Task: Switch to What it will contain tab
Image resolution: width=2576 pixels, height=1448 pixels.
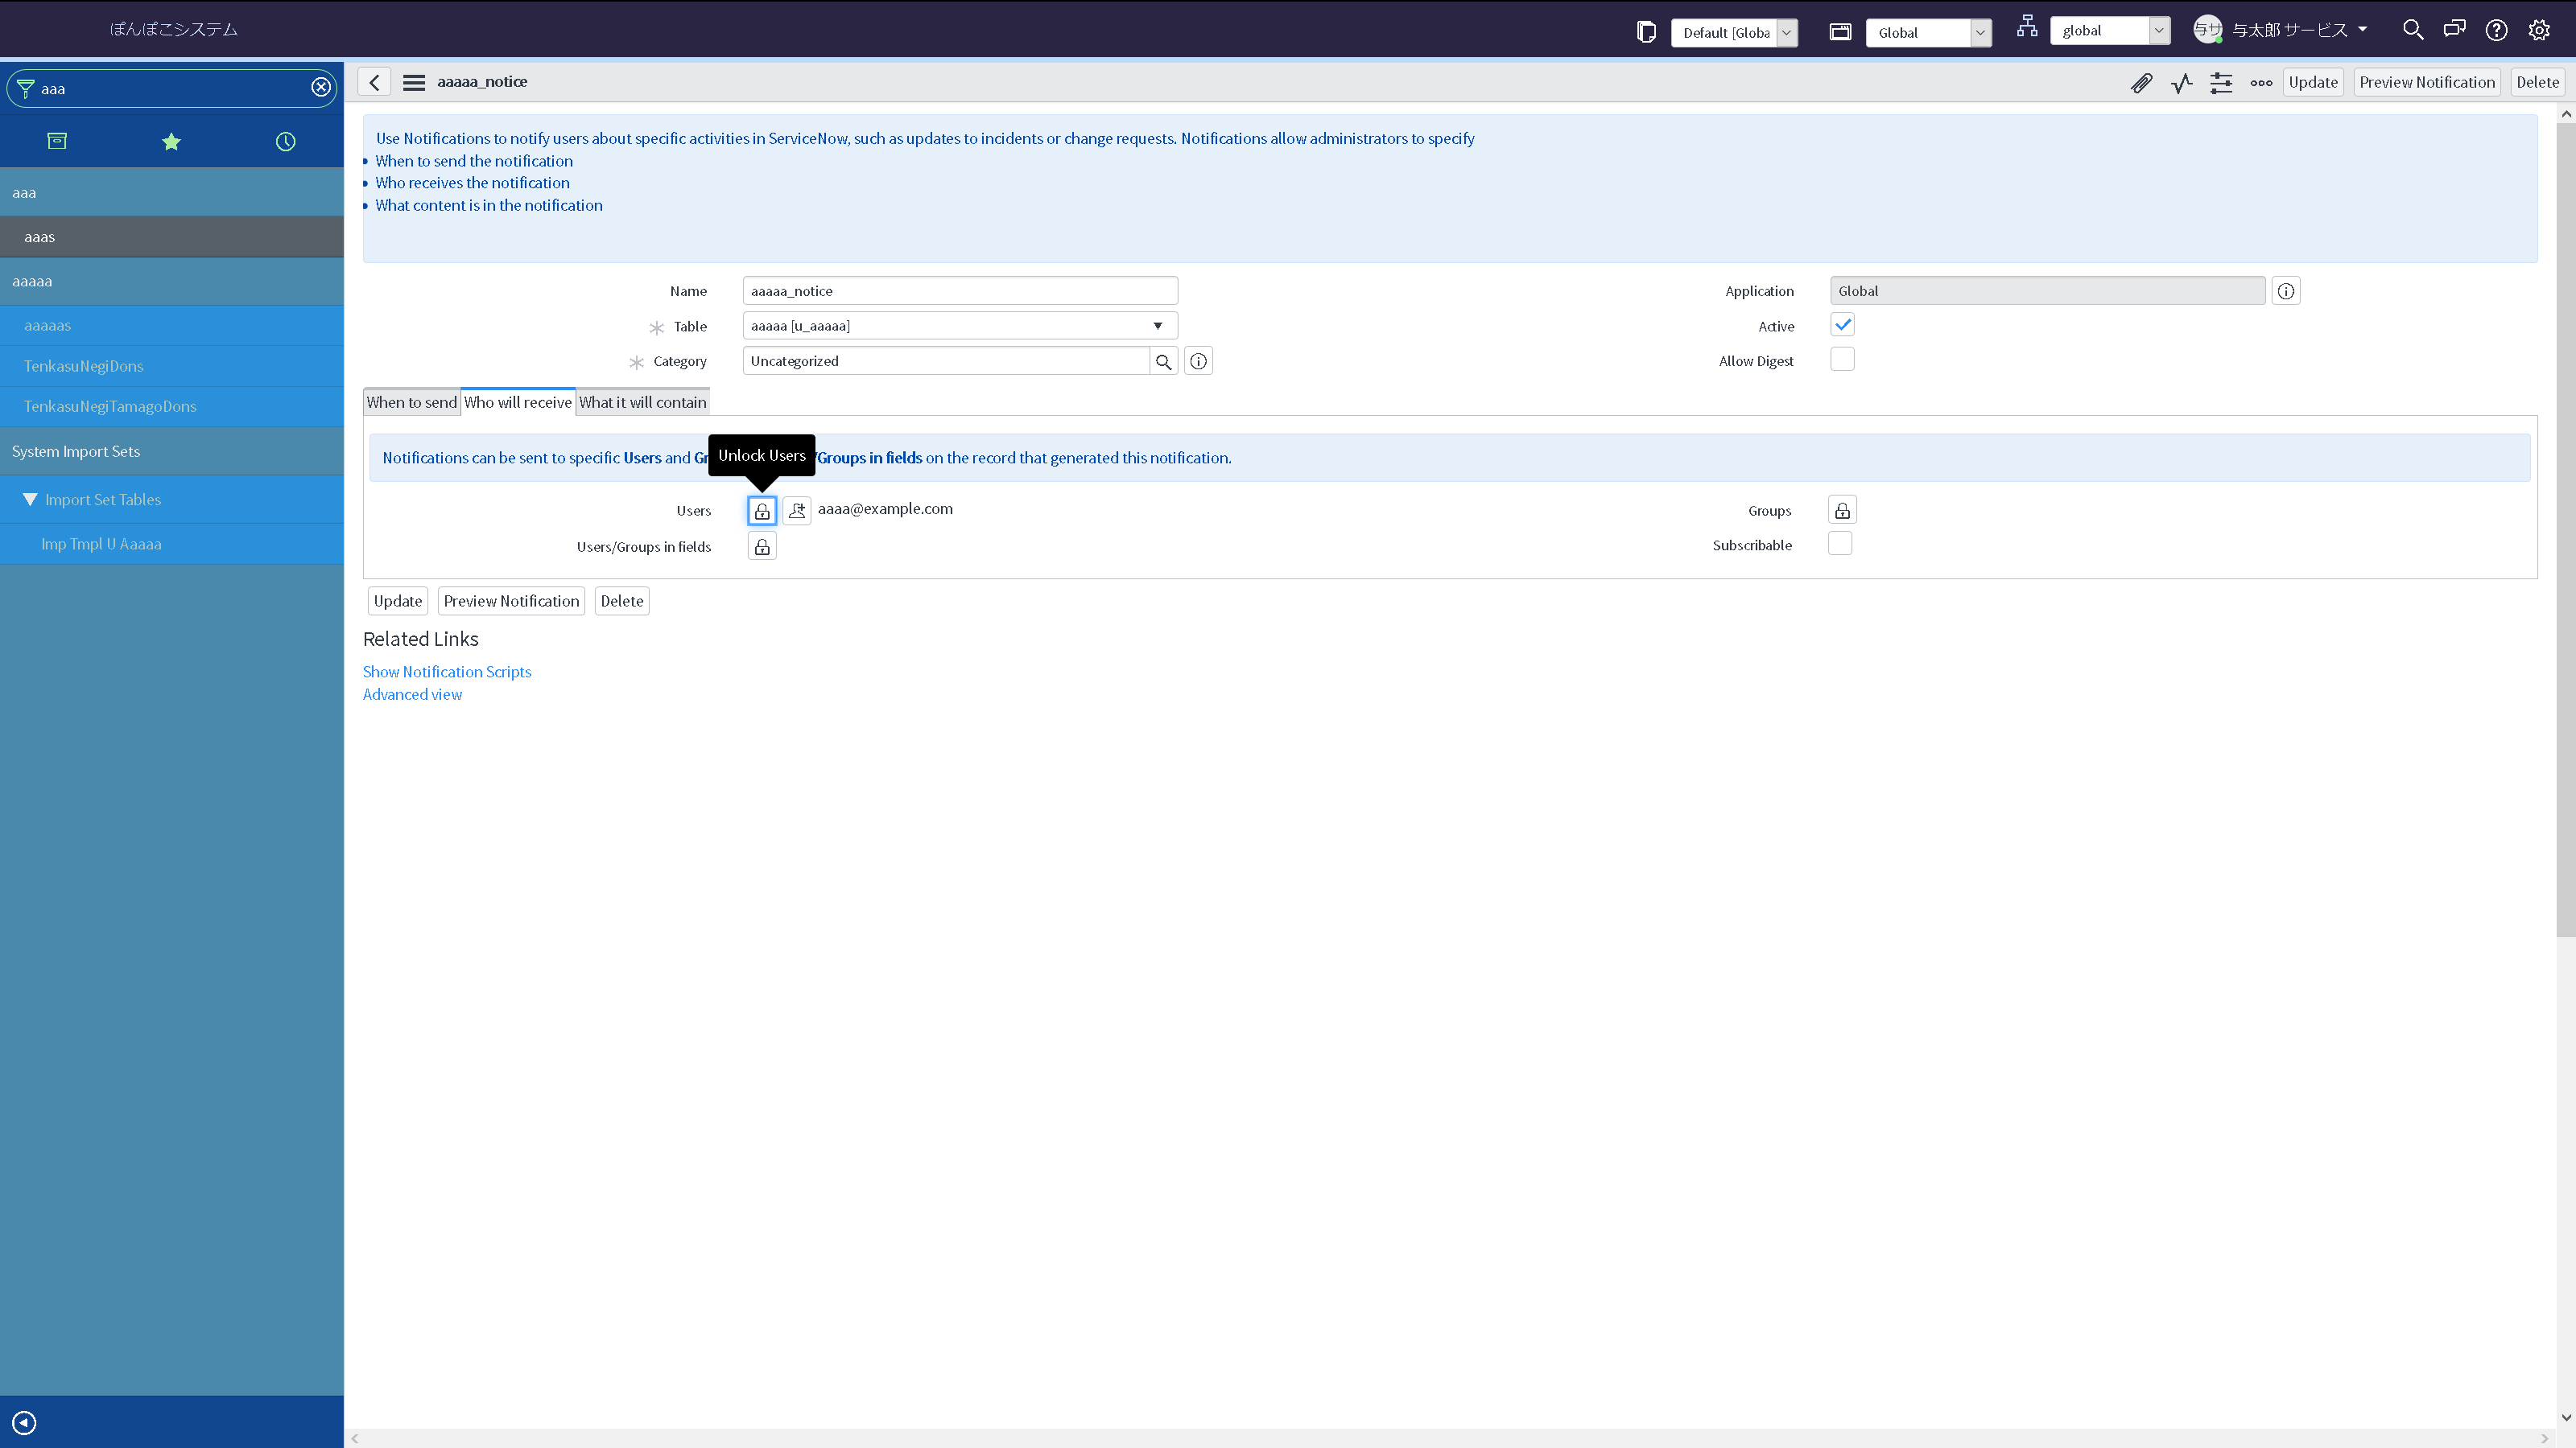Action: pyautogui.click(x=642, y=403)
